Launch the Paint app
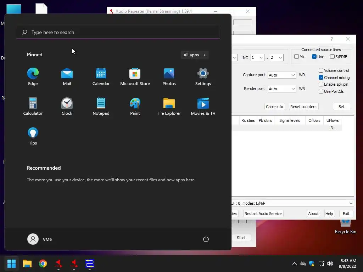Screen dimensions: 363x272 point(135,106)
